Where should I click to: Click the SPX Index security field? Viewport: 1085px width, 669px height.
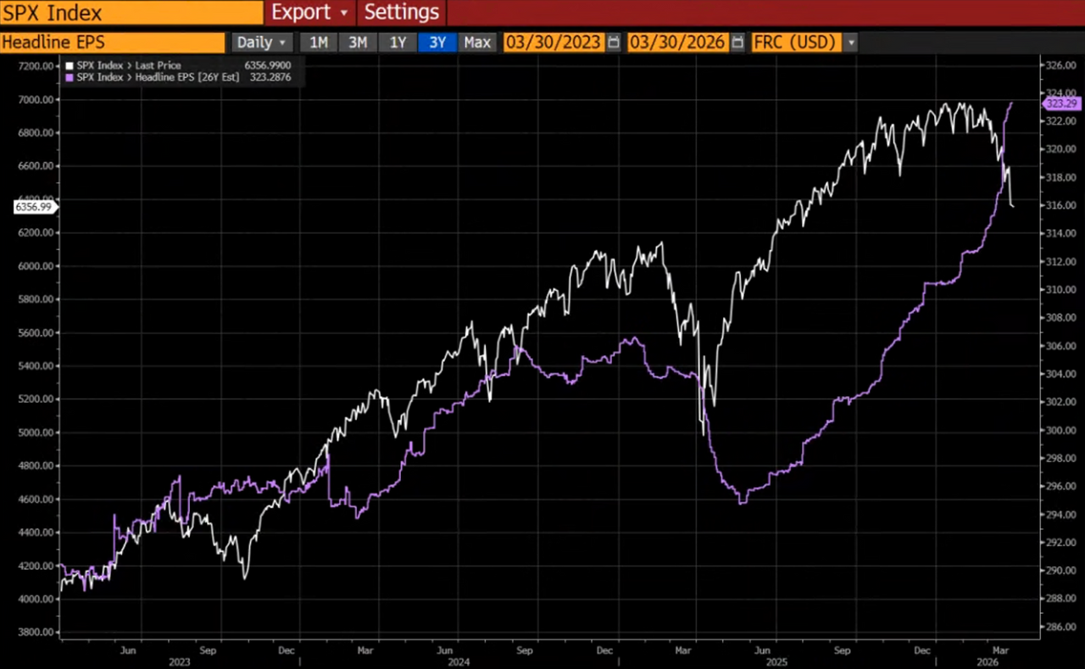coord(131,13)
